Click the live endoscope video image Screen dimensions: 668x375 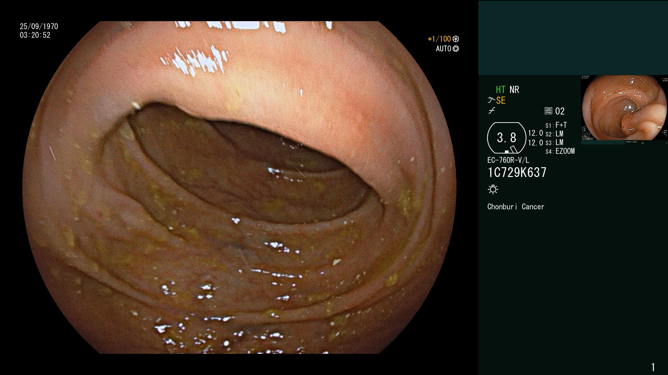coord(239,187)
